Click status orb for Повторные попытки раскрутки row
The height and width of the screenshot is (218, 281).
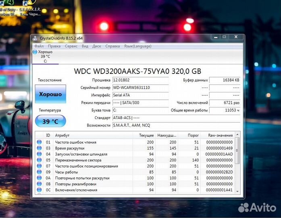39,178
